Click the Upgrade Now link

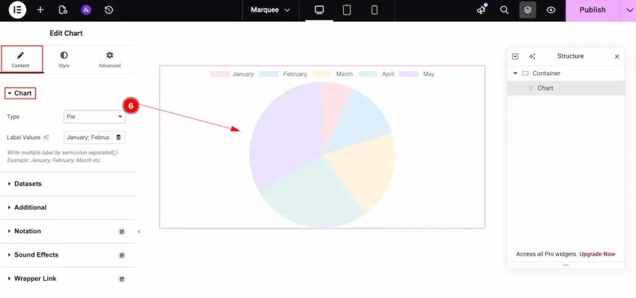(597, 254)
